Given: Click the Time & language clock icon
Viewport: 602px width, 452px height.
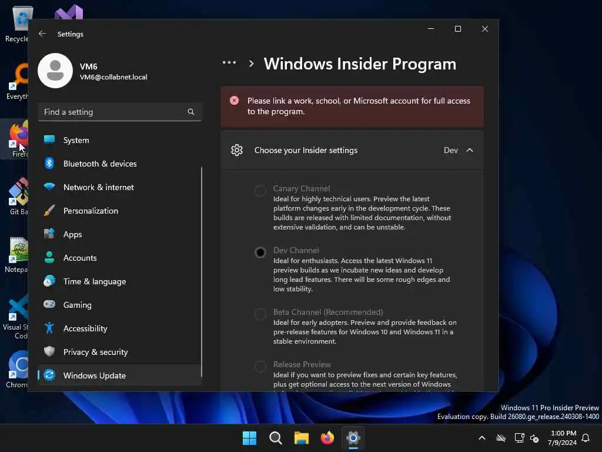Looking at the screenshot, I should (x=49, y=281).
